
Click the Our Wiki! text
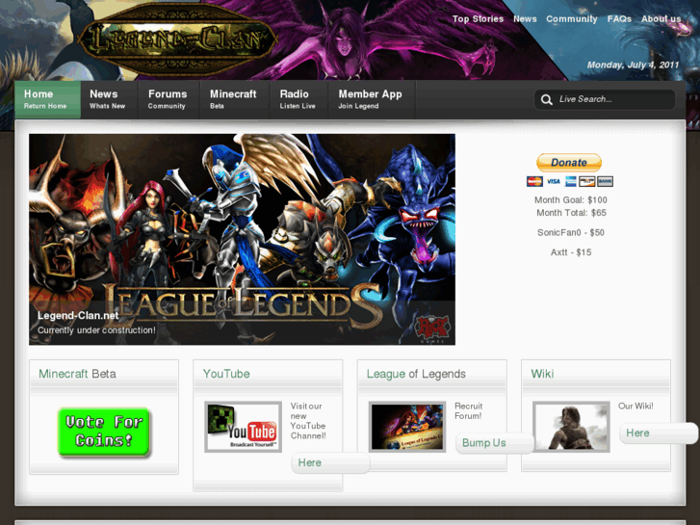[635, 407]
